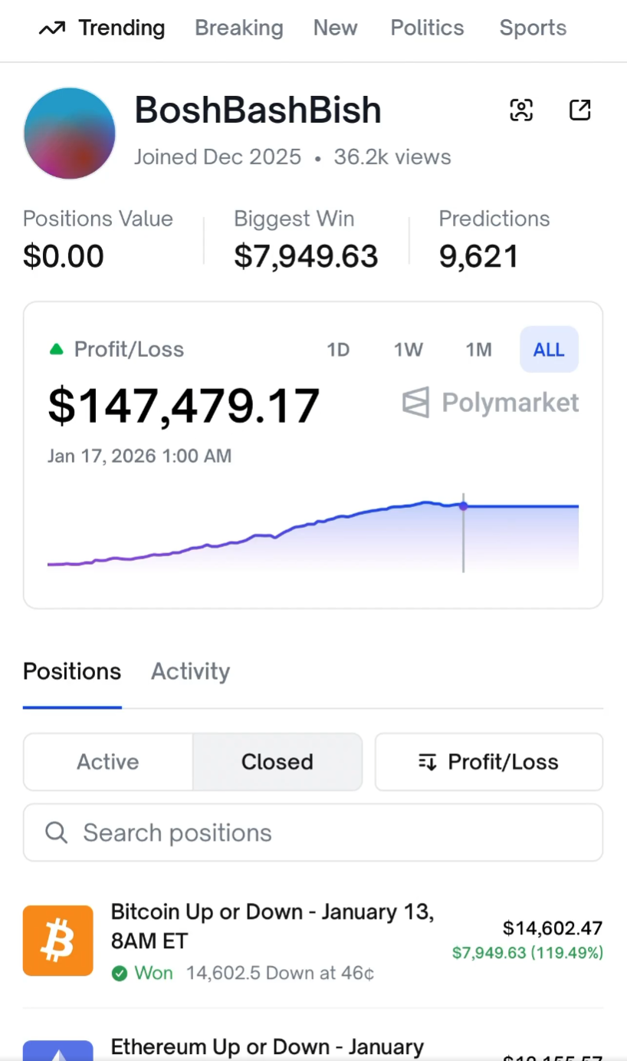Open the Politics category tab

[x=427, y=28]
